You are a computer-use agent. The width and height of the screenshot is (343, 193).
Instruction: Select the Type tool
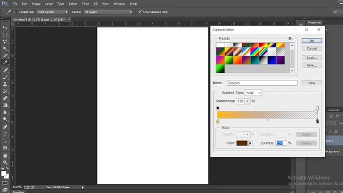pyautogui.click(x=5, y=133)
